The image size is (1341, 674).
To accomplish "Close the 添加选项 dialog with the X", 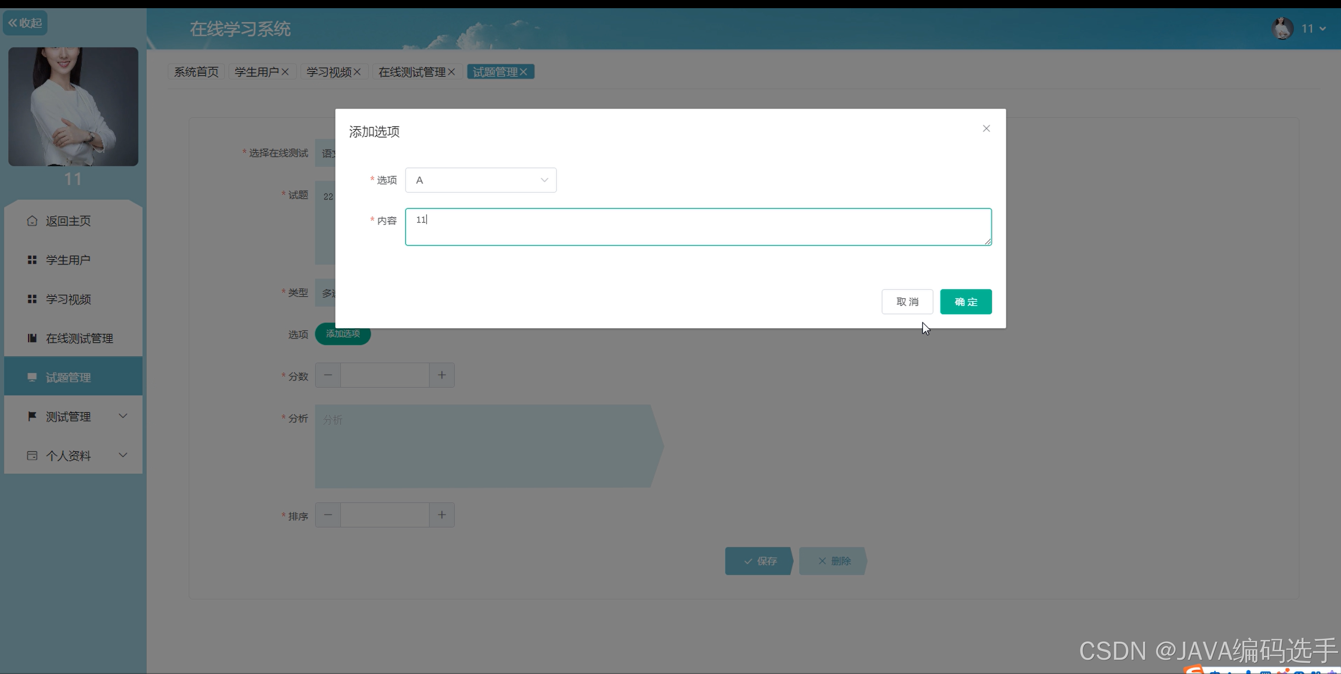I will pos(986,129).
